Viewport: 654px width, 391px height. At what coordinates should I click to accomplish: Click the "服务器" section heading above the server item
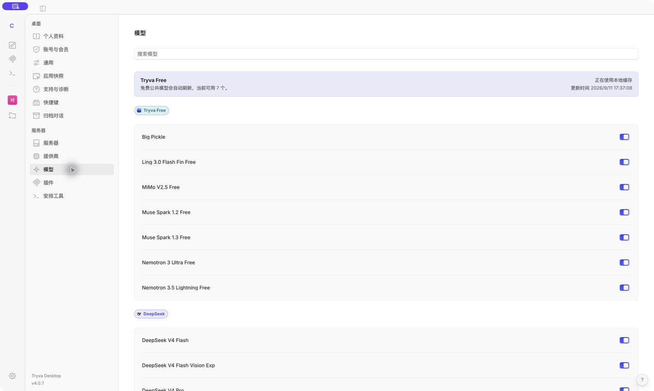[x=38, y=131]
